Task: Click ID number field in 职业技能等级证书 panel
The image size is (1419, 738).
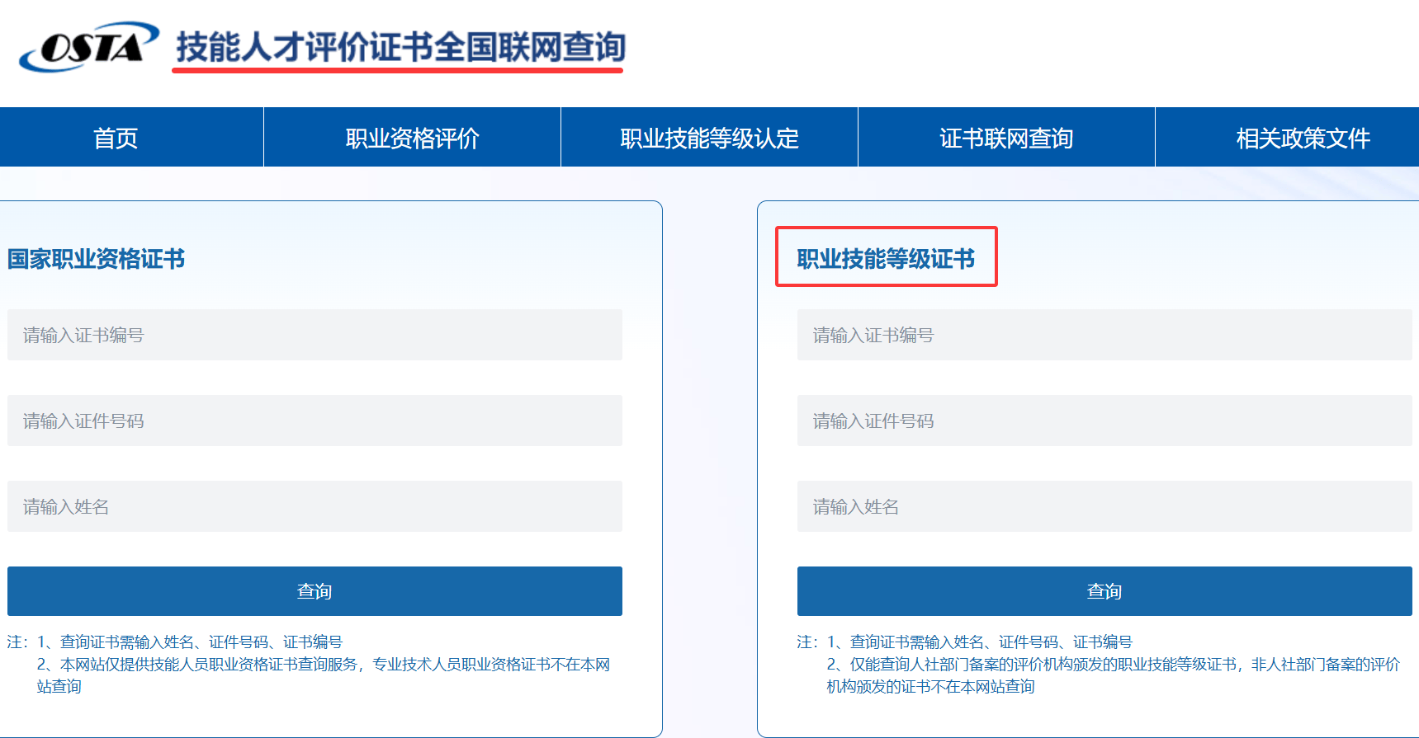Action: (x=1104, y=421)
